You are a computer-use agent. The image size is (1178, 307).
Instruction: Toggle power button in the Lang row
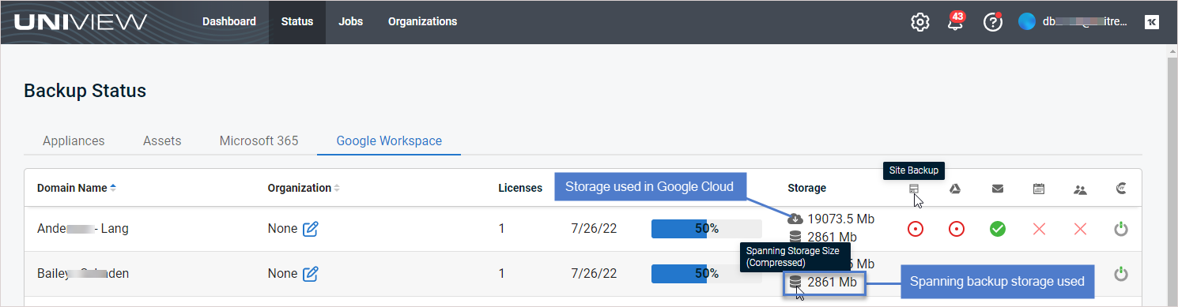1120,229
